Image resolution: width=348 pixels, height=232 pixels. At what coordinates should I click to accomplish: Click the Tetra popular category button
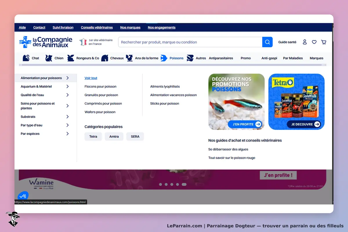pyautogui.click(x=93, y=137)
